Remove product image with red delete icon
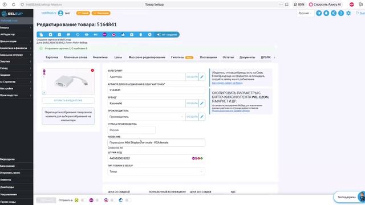This screenshot has width=365, height=205. click(x=92, y=71)
